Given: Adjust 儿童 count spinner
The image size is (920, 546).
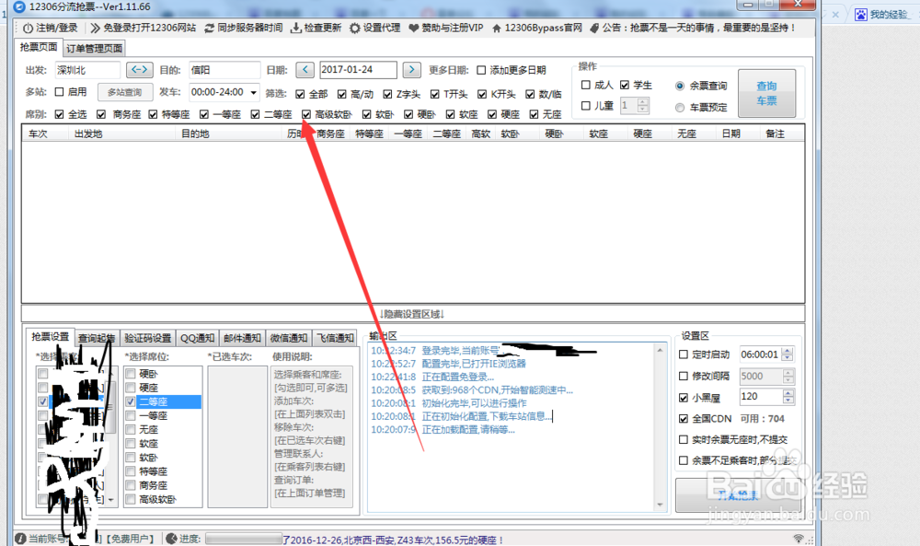Looking at the screenshot, I should coord(643,106).
